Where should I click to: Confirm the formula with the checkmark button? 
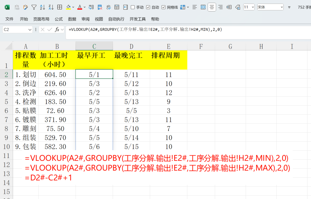[x=50, y=30]
